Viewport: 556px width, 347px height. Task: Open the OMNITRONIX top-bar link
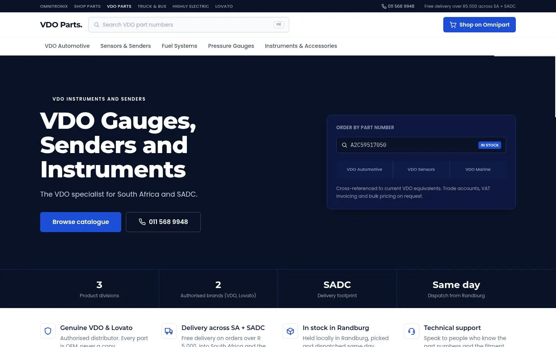[x=54, y=6]
